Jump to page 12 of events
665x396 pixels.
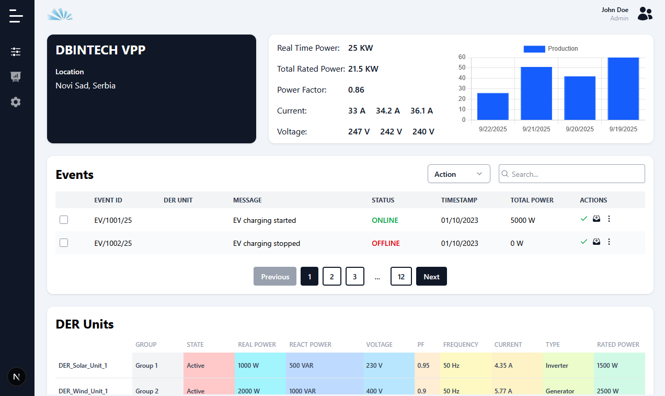pos(401,276)
